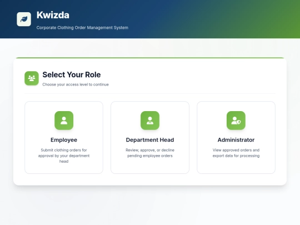Choose the Employee role title

click(x=64, y=140)
